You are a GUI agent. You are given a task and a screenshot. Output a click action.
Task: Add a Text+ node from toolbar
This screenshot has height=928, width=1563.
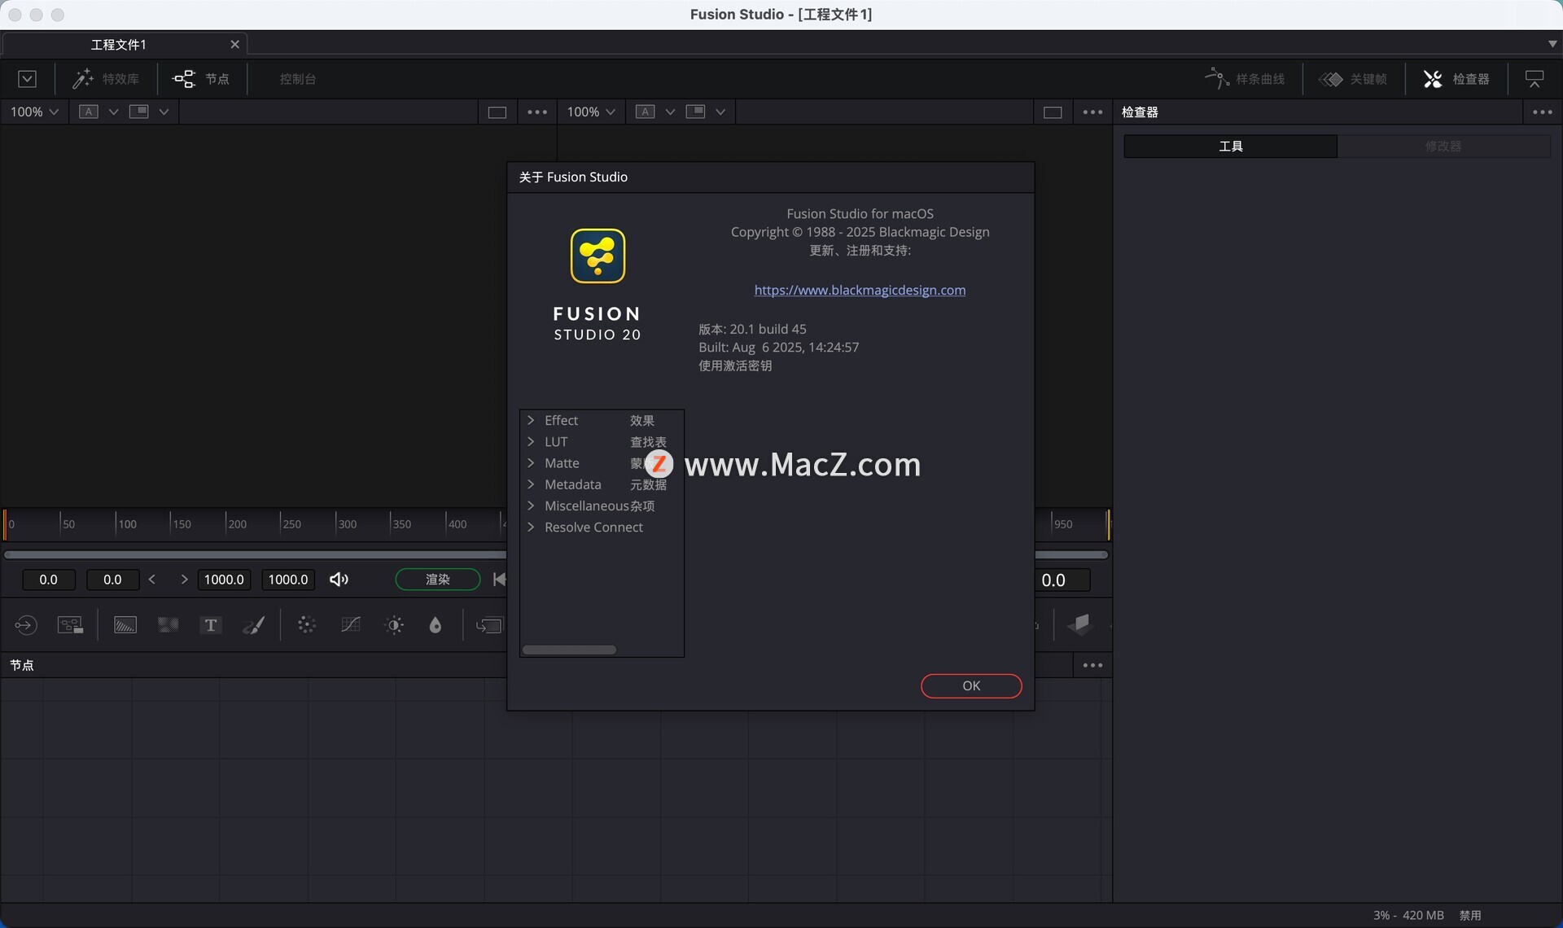211,625
